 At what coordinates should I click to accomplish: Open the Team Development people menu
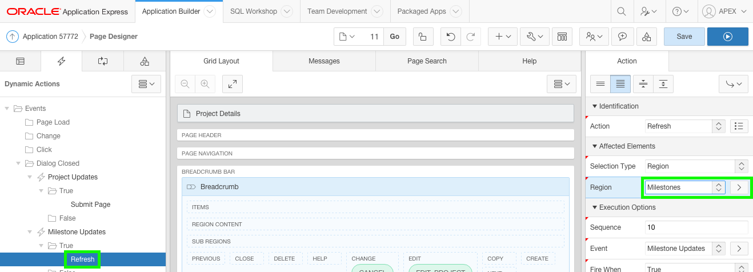(x=594, y=37)
